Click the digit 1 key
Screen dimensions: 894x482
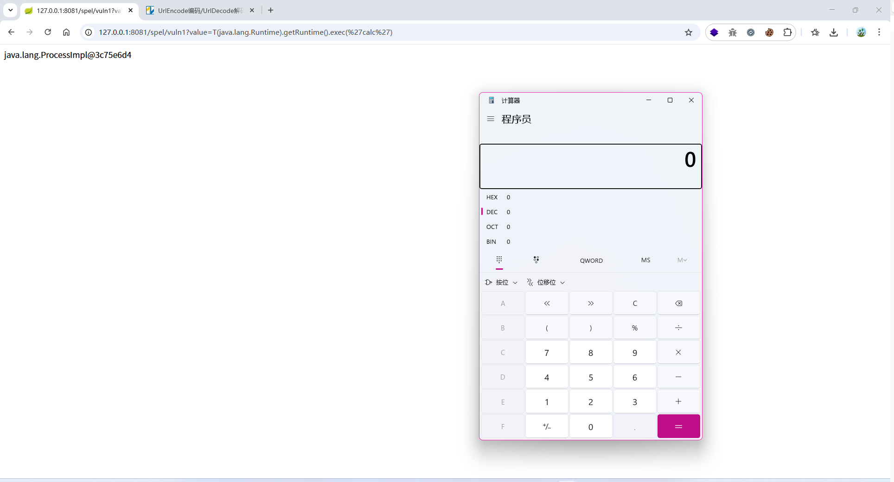click(547, 402)
